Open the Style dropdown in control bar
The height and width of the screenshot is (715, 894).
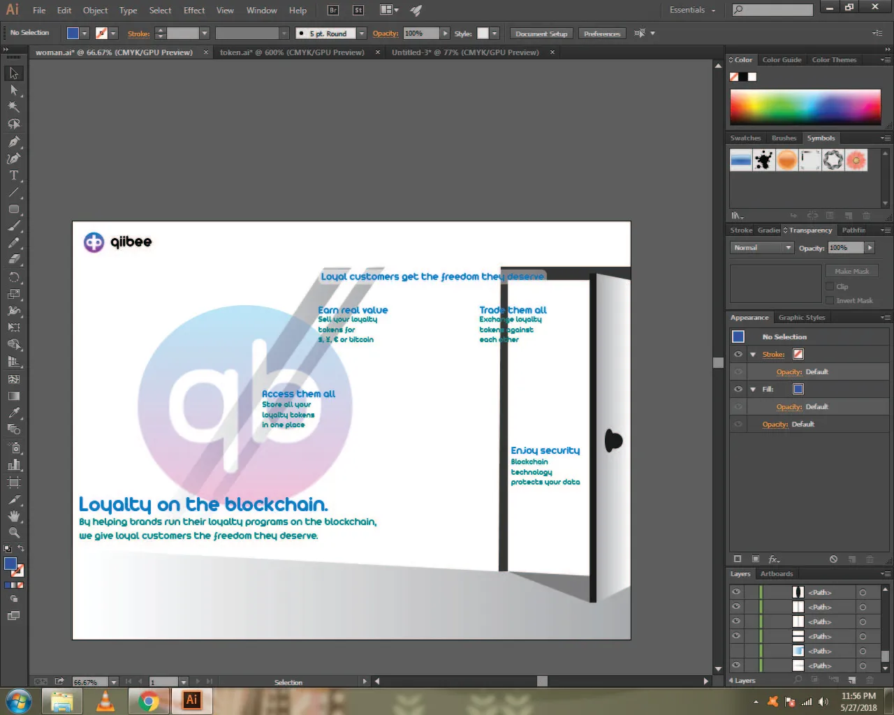pyautogui.click(x=494, y=34)
